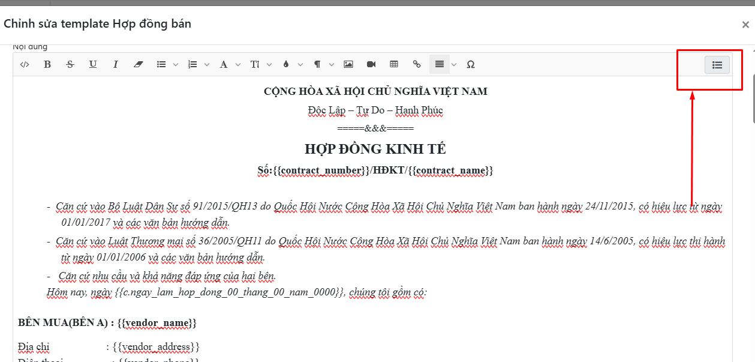
Task: Toggle underline formatting
Action: [93, 64]
